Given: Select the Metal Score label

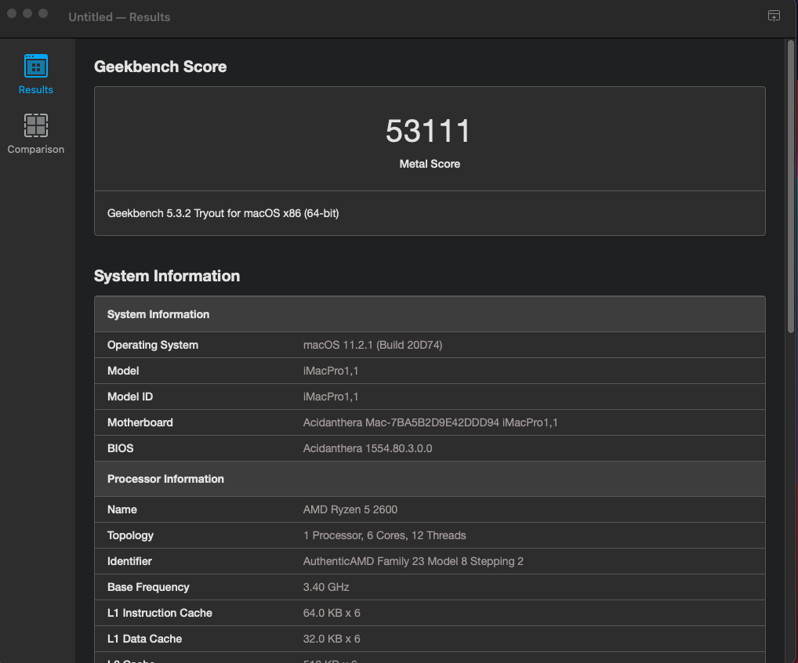Looking at the screenshot, I should pos(430,164).
